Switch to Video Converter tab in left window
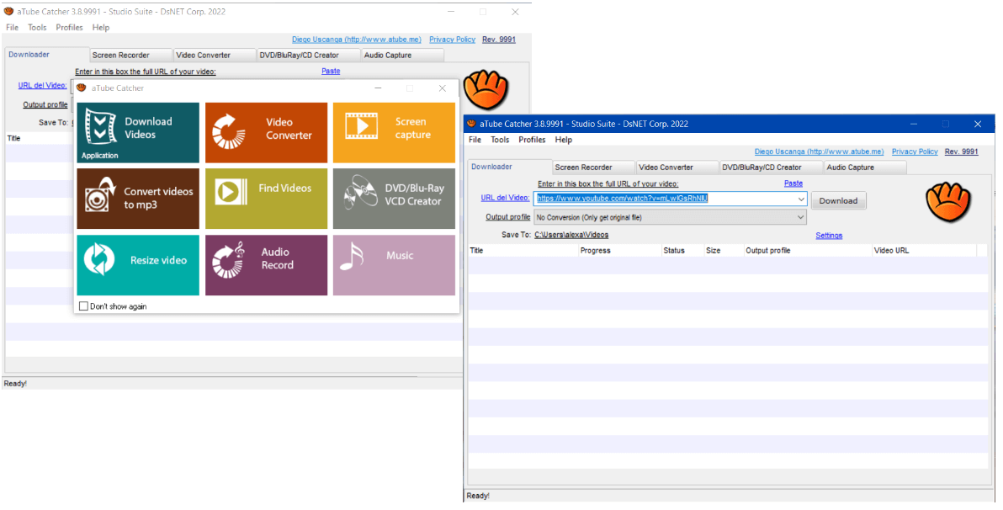The width and height of the screenshot is (1003, 510). pos(215,55)
